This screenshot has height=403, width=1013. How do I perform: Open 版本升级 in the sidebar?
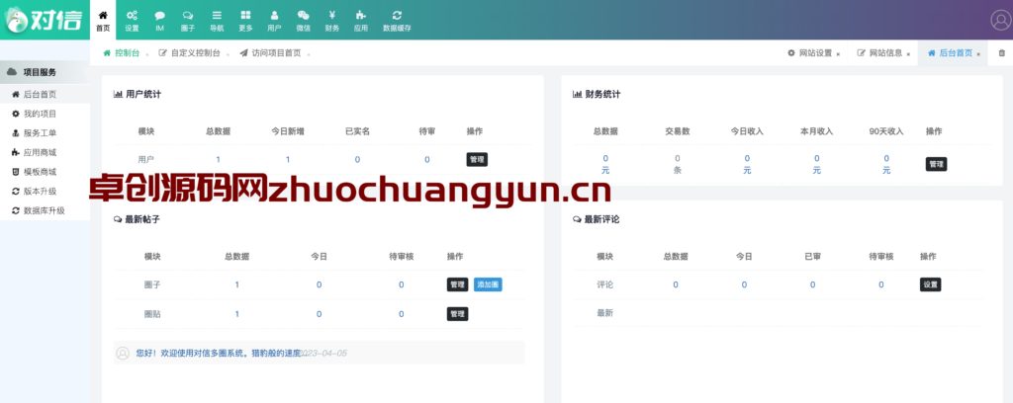(46, 191)
